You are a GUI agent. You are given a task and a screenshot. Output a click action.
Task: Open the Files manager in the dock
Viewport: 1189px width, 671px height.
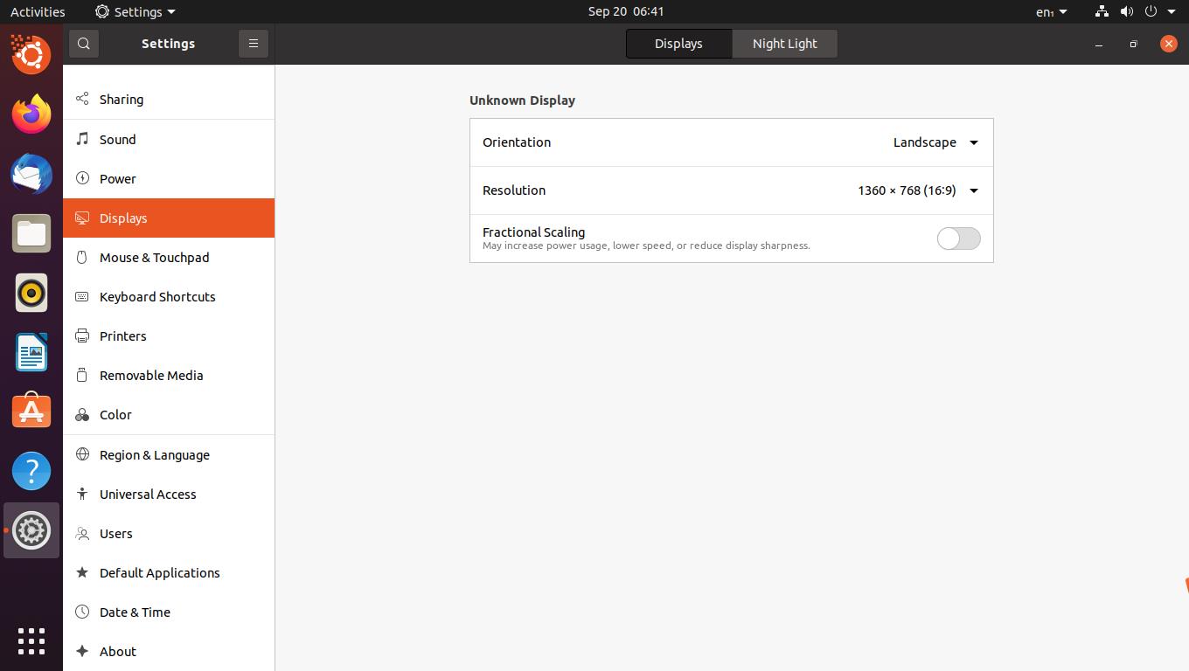click(x=31, y=233)
